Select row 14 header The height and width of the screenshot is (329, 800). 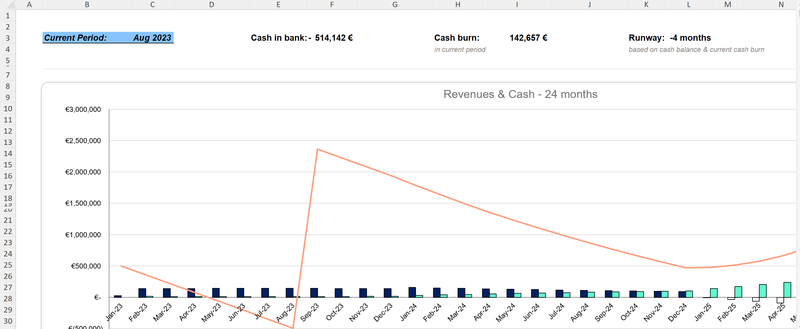[x=8, y=153]
